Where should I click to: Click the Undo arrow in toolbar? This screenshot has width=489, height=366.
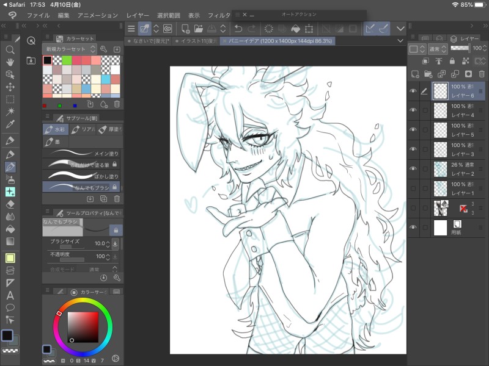click(238, 29)
